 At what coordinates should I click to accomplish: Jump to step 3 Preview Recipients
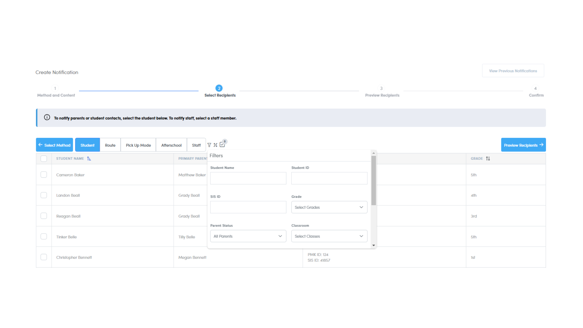[382, 92]
